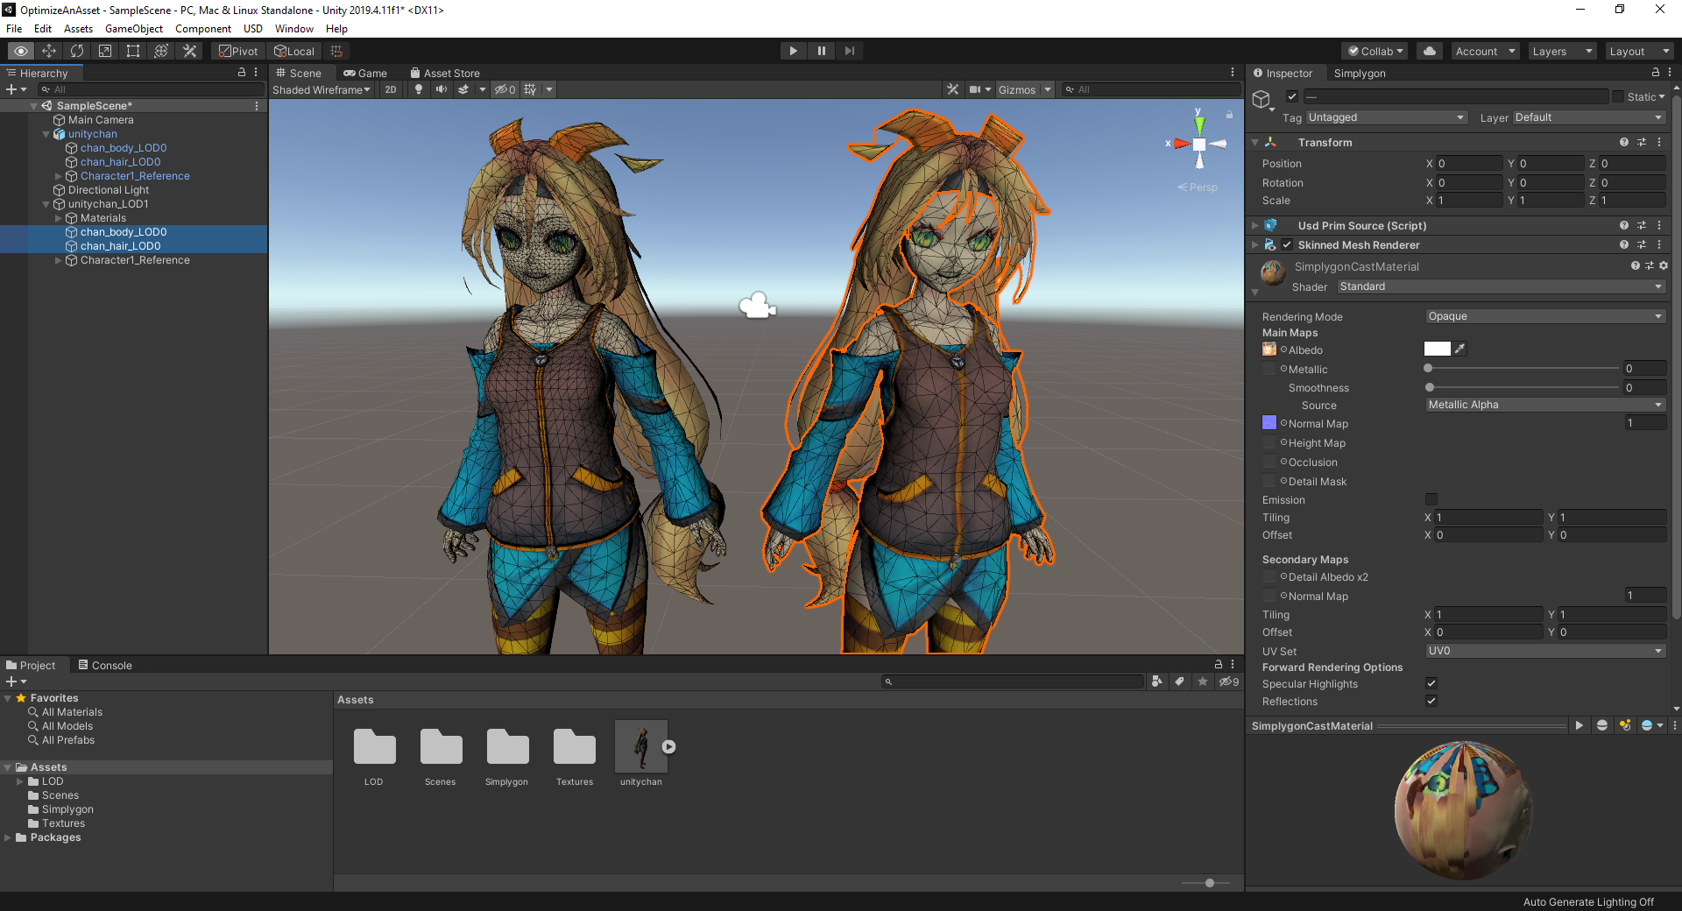This screenshot has width=1682, height=911.
Task: Select the Rotate tool
Action: [x=77, y=51]
